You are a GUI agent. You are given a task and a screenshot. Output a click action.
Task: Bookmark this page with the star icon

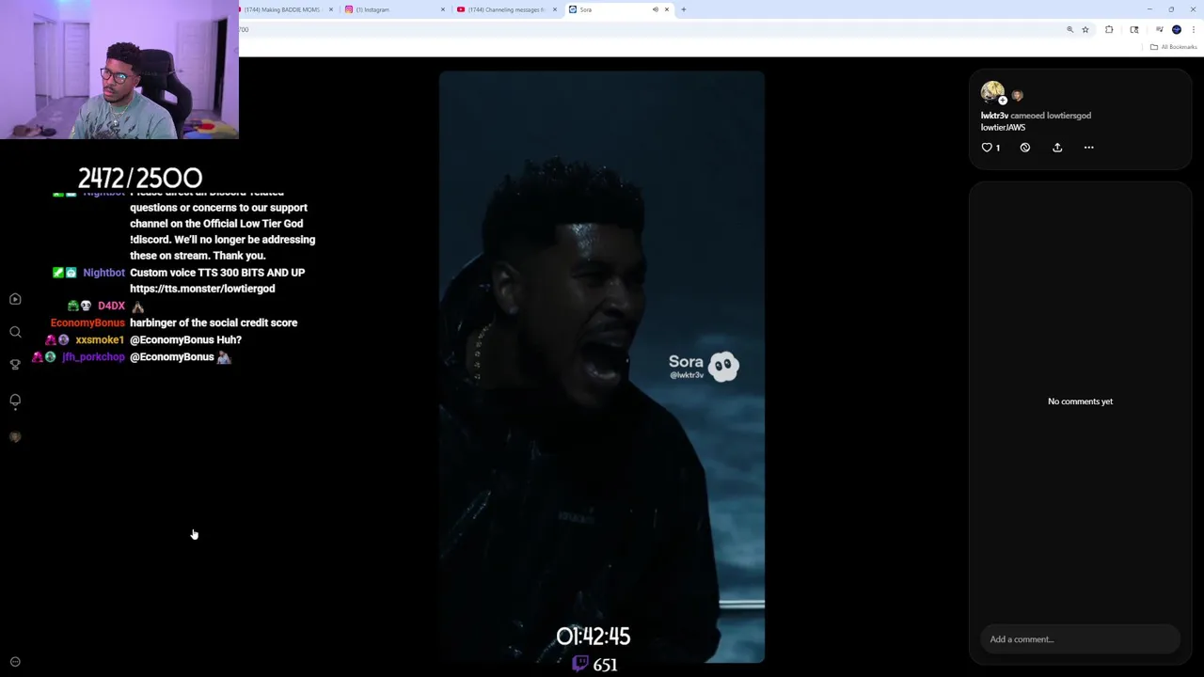click(x=1085, y=30)
